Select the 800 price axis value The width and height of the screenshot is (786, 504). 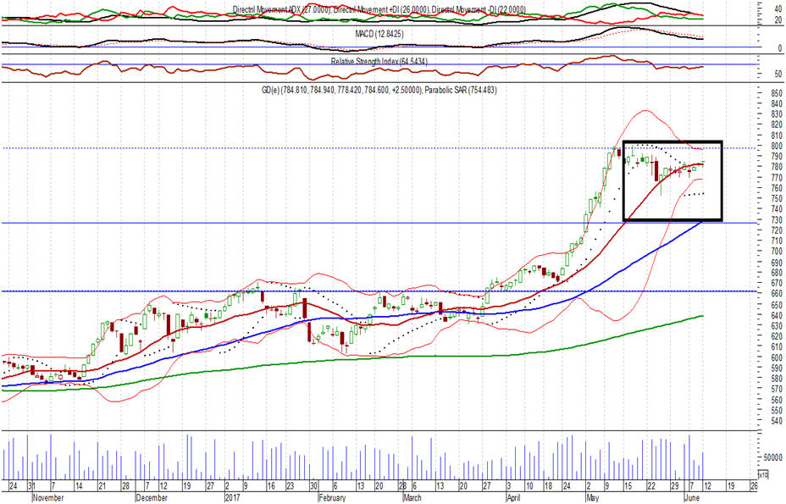pyautogui.click(x=777, y=146)
